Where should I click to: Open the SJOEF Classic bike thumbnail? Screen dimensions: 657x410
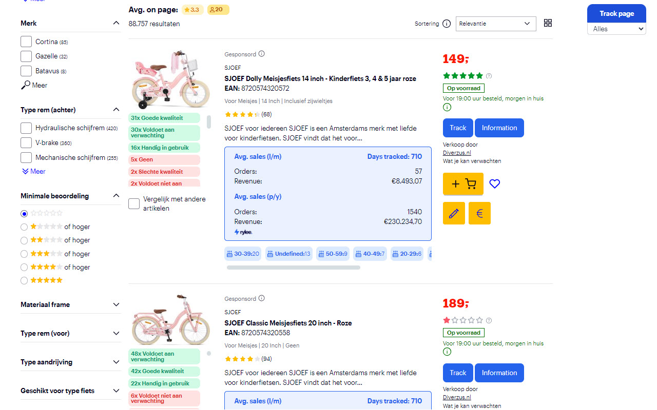point(164,320)
